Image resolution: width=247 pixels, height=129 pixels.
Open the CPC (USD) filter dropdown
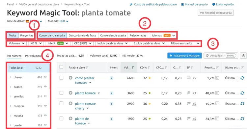83,43
